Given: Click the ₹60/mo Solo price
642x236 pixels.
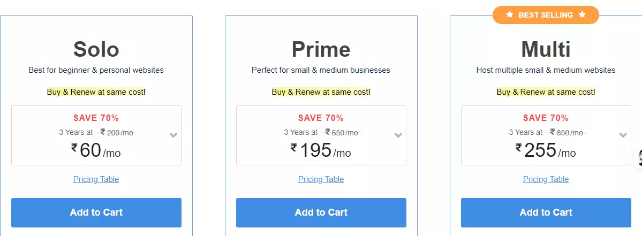Looking at the screenshot, I should 96,150.
